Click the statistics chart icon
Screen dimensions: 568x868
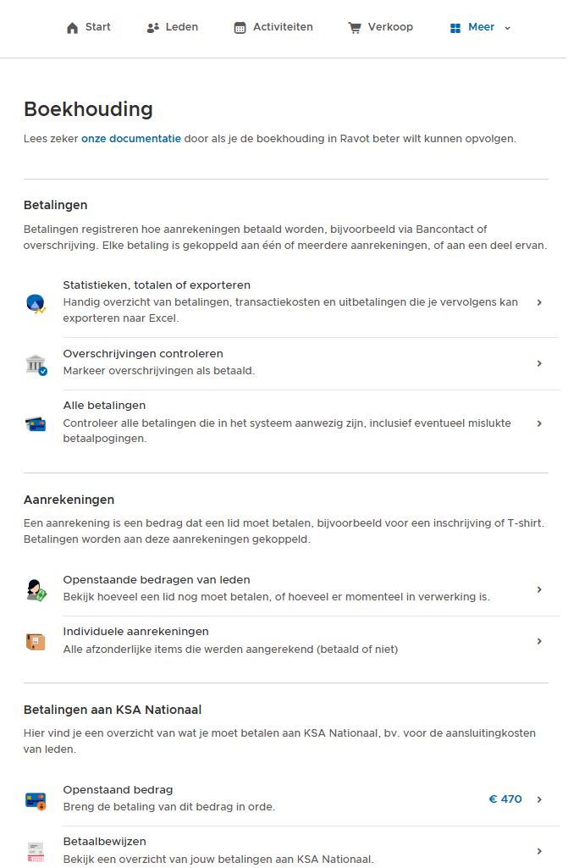coord(36,304)
